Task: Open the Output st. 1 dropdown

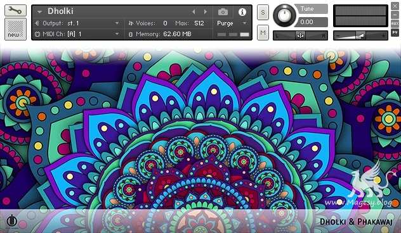Action: point(77,23)
